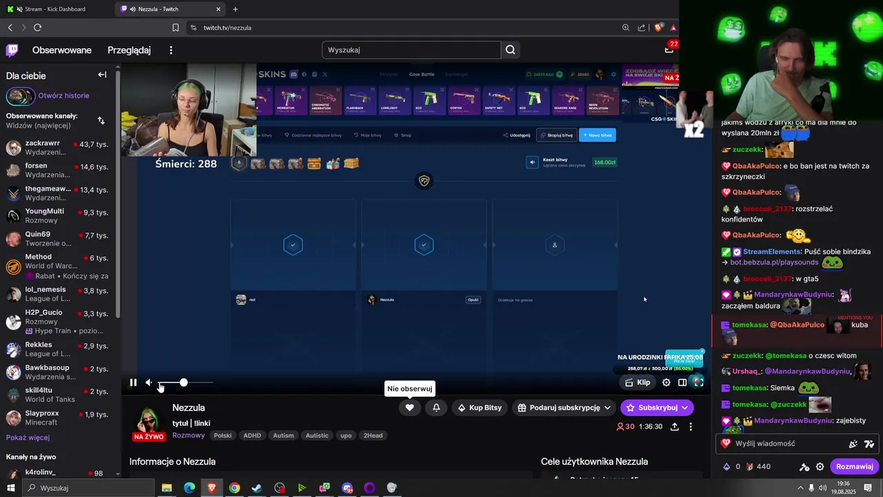Open lol_nemesis channel in sidebar
883x497 pixels.
coord(57,294)
